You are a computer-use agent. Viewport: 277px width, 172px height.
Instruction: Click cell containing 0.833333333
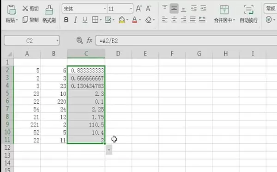pyautogui.click(x=86, y=70)
